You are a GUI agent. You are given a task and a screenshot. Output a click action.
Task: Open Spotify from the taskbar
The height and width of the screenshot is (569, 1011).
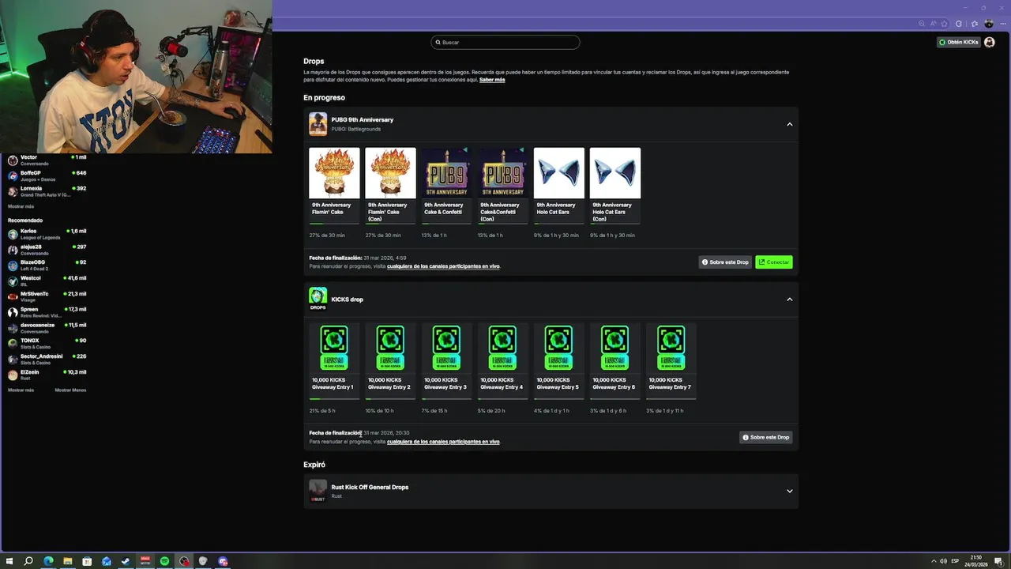164,561
